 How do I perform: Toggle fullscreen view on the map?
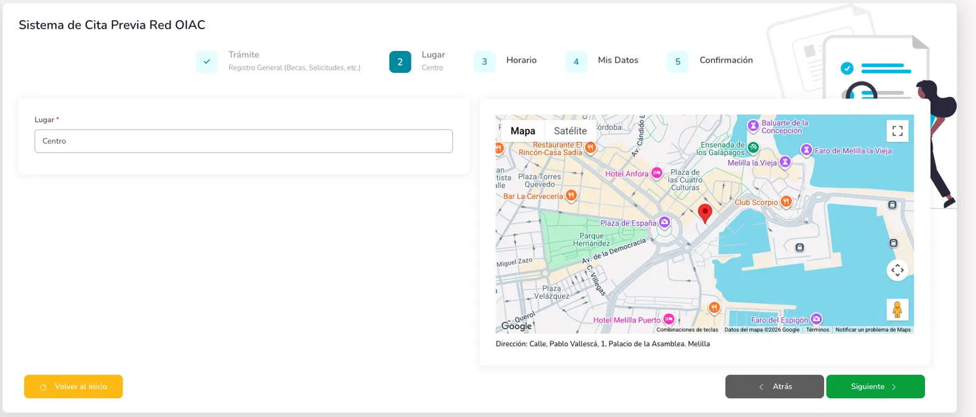pos(897,131)
